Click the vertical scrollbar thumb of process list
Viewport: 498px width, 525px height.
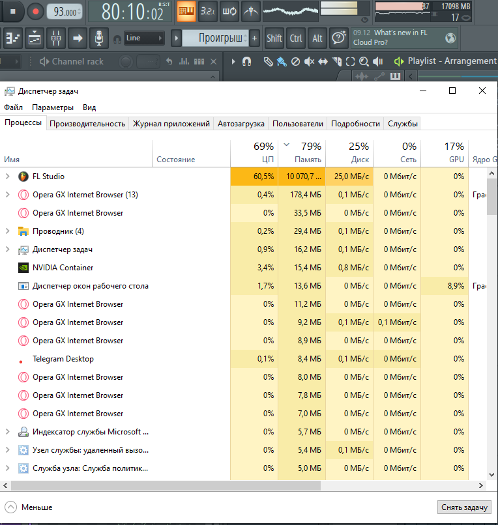491,196
